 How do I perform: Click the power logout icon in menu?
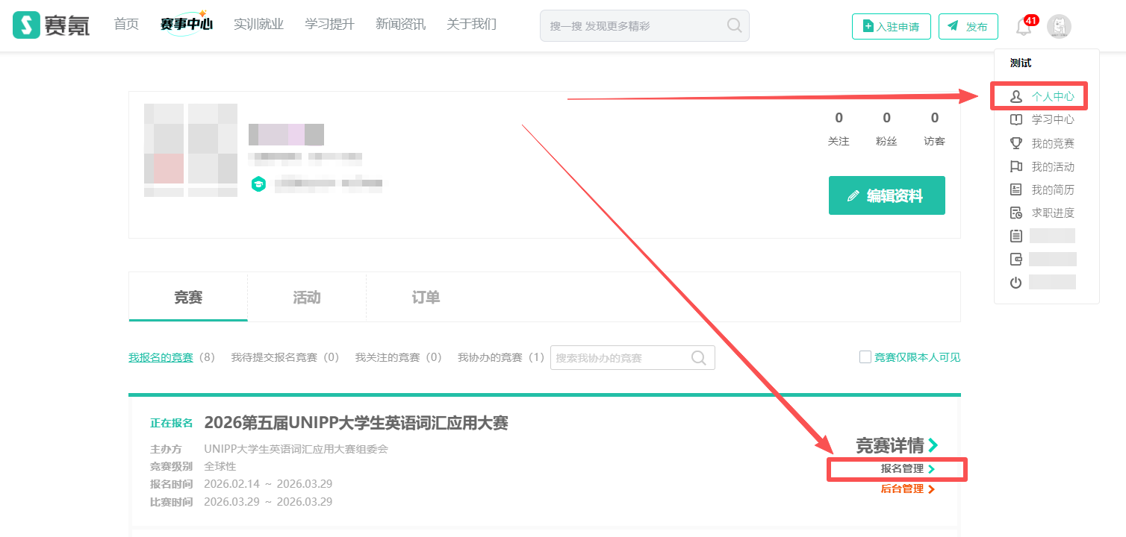(1015, 283)
